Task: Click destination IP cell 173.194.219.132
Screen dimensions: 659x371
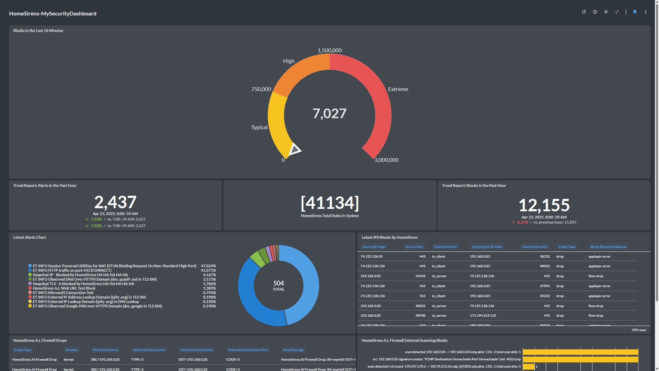Action: point(483,316)
